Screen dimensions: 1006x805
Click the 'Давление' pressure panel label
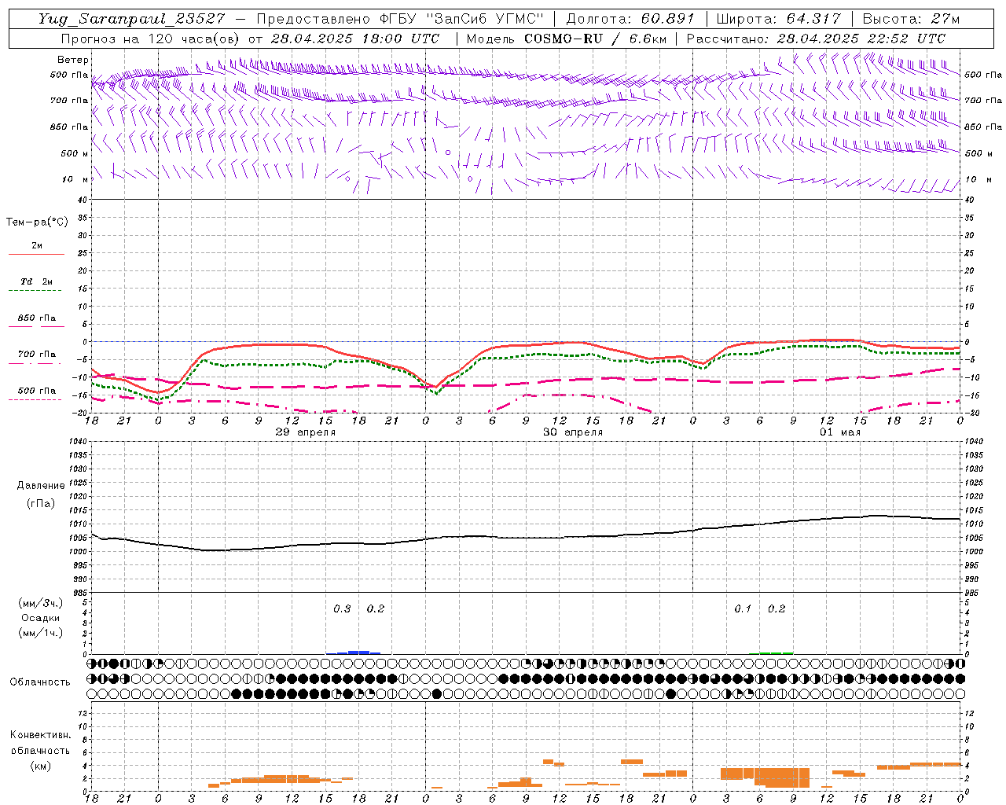click(41, 486)
